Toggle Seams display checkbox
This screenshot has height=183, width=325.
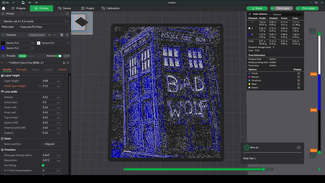(298, 88)
